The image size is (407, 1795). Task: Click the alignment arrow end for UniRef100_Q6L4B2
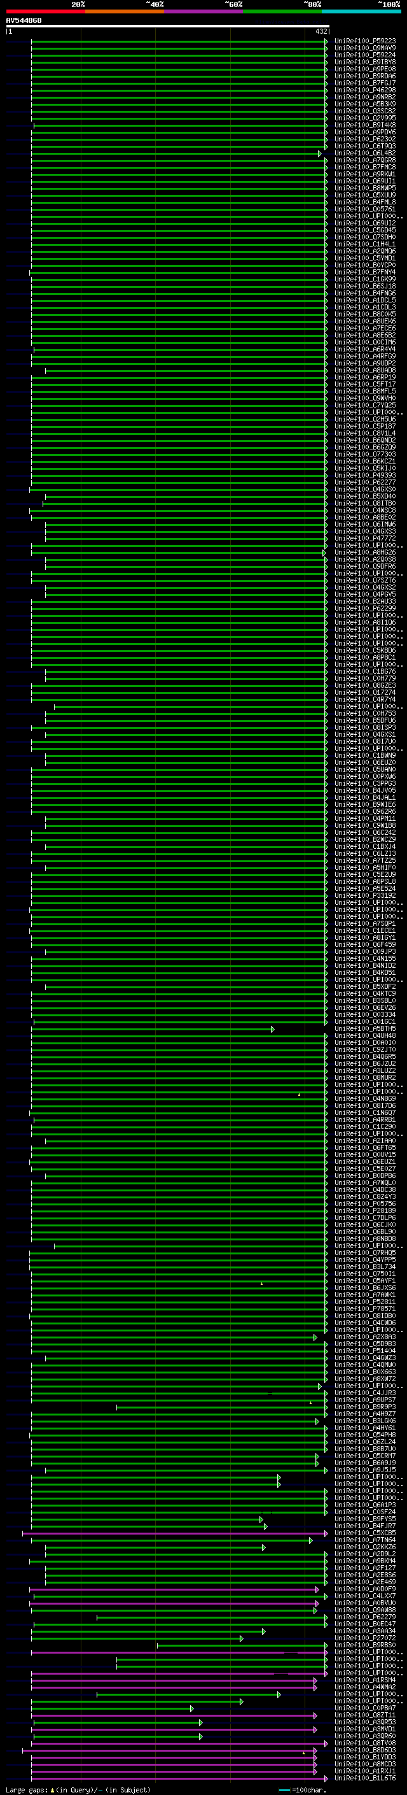[320, 153]
